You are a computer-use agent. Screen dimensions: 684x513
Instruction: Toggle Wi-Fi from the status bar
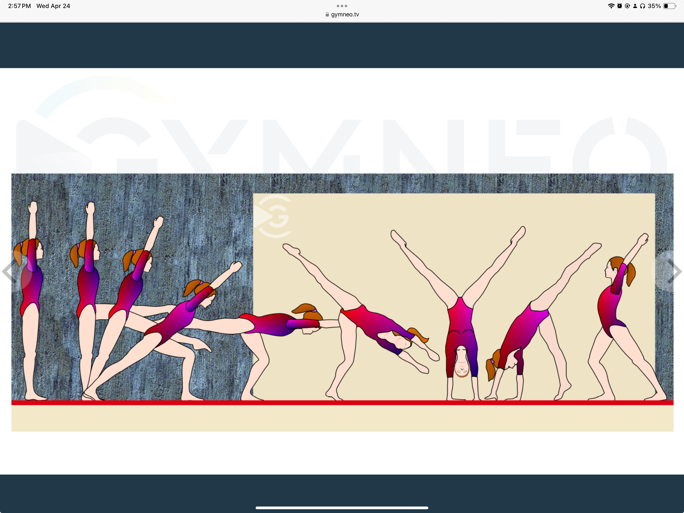pos(612,5)
